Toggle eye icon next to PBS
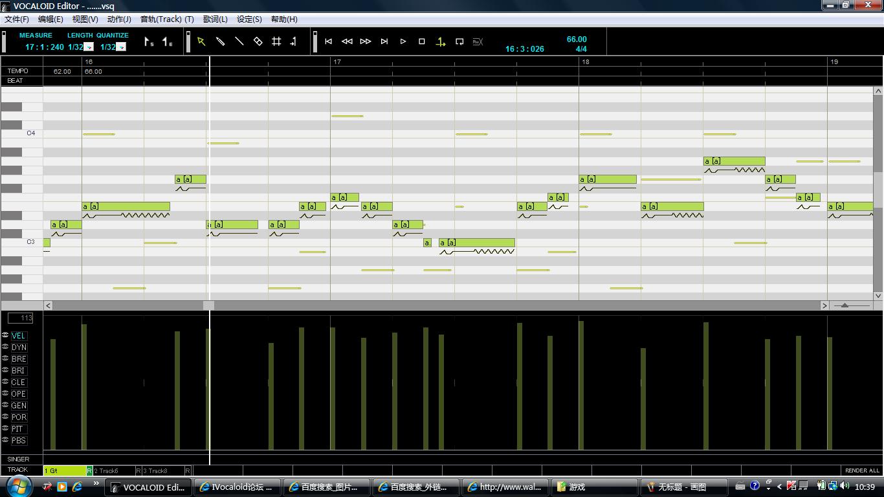The image size is (884, 497). (5, 440)
